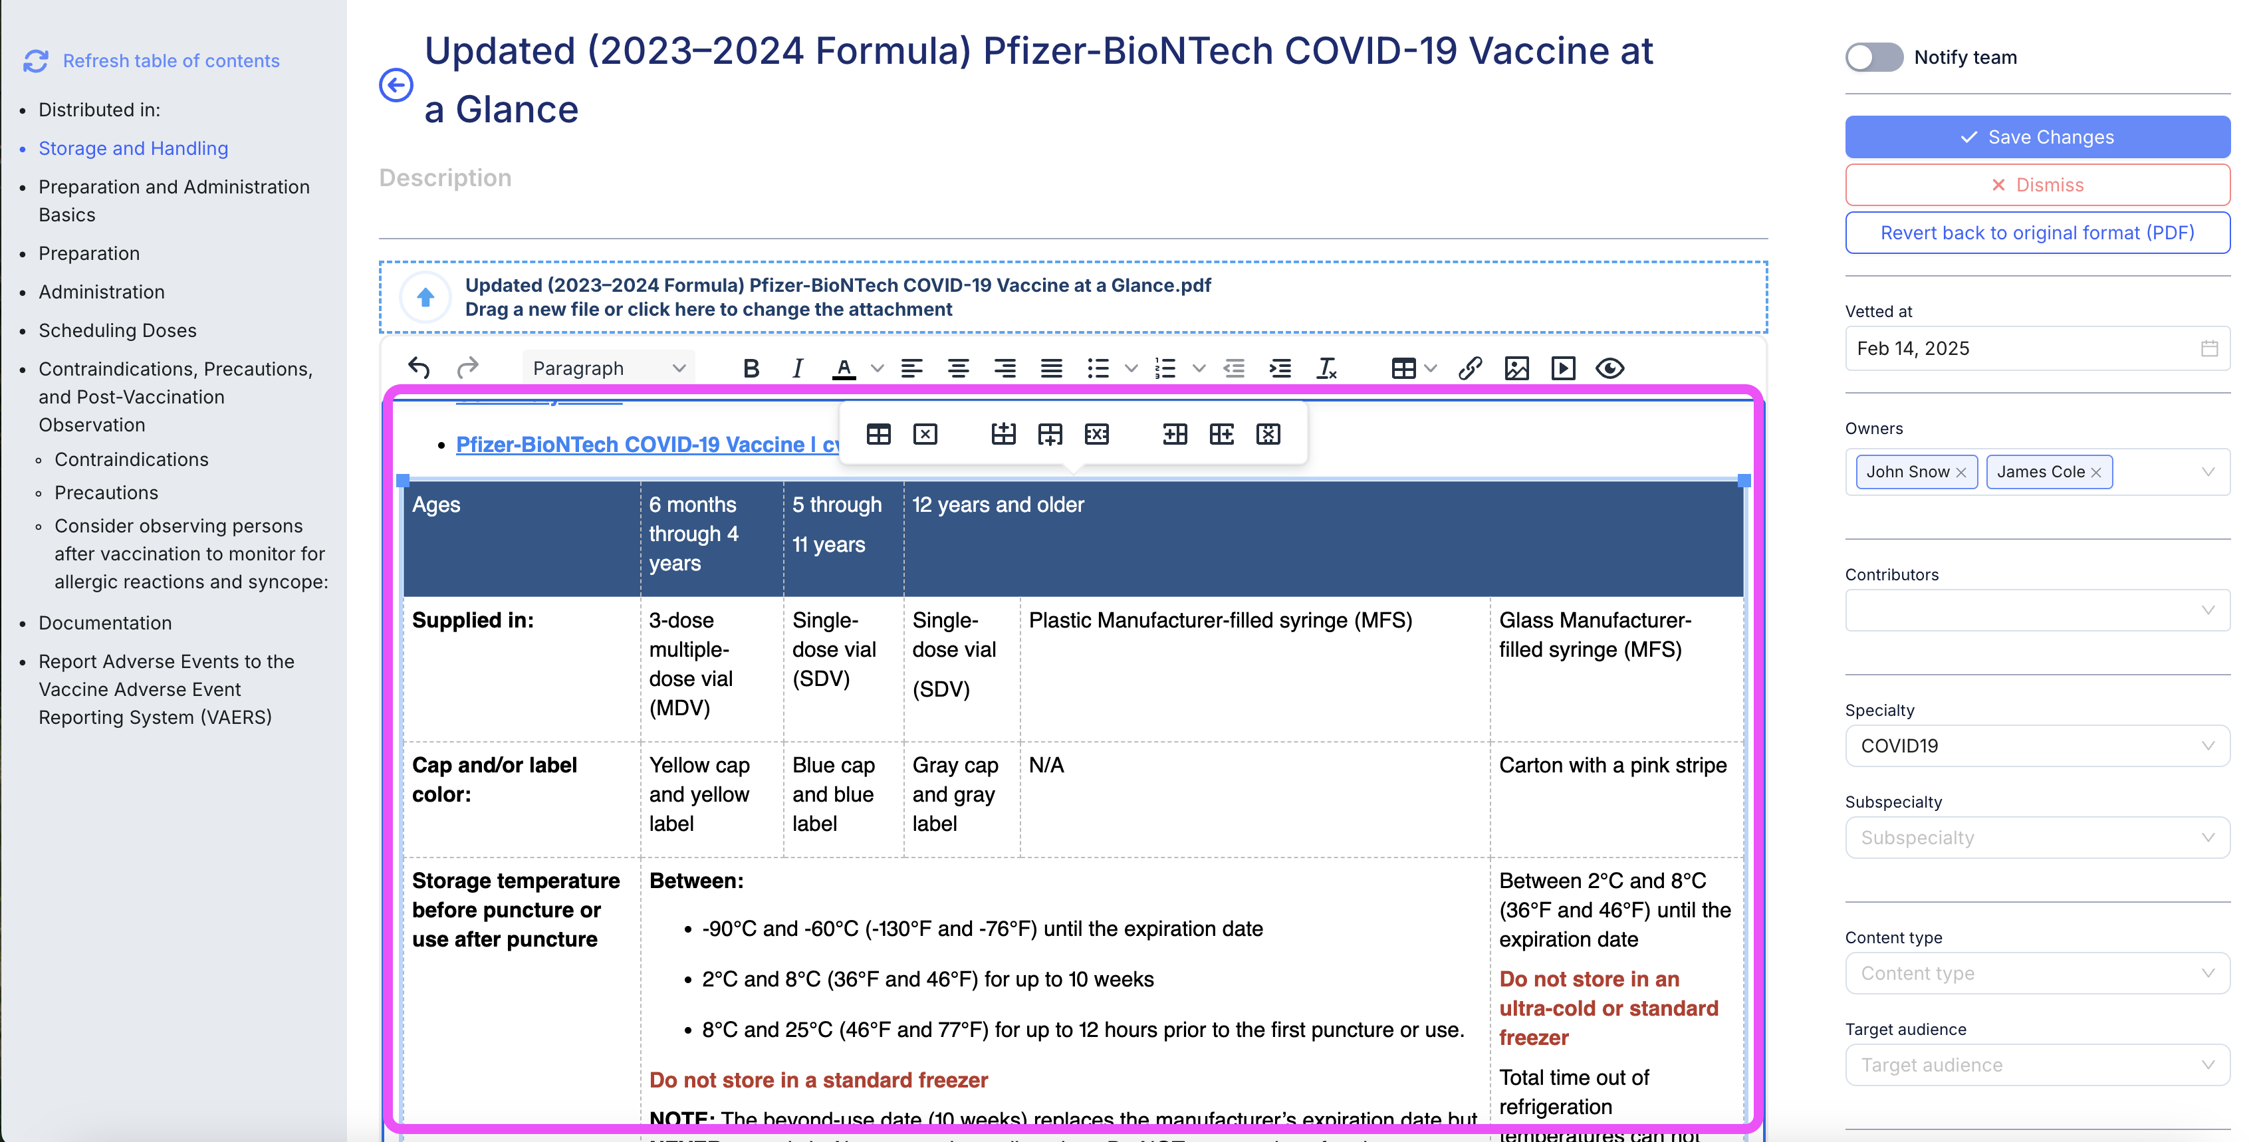Open the COVID19 Specialty dropdown
The width and height of the screenshot is (2259, 1142).
coord(2037,746)
